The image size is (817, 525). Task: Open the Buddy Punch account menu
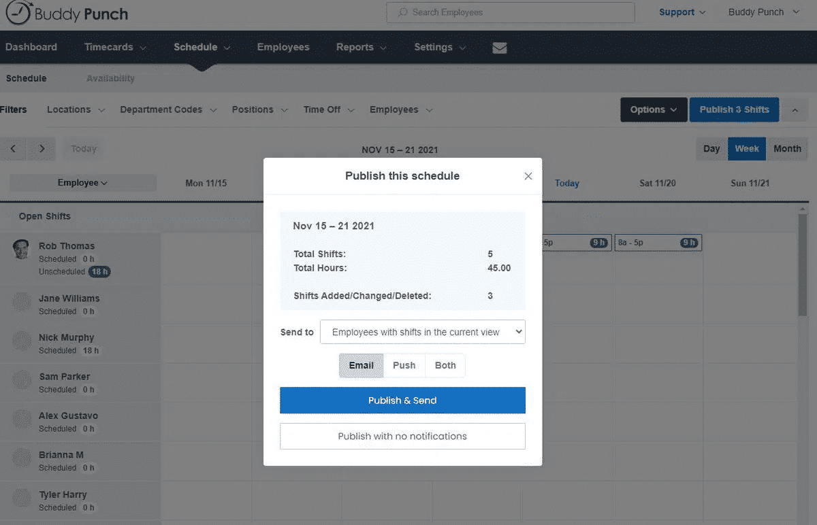click(x=763, y=12)
